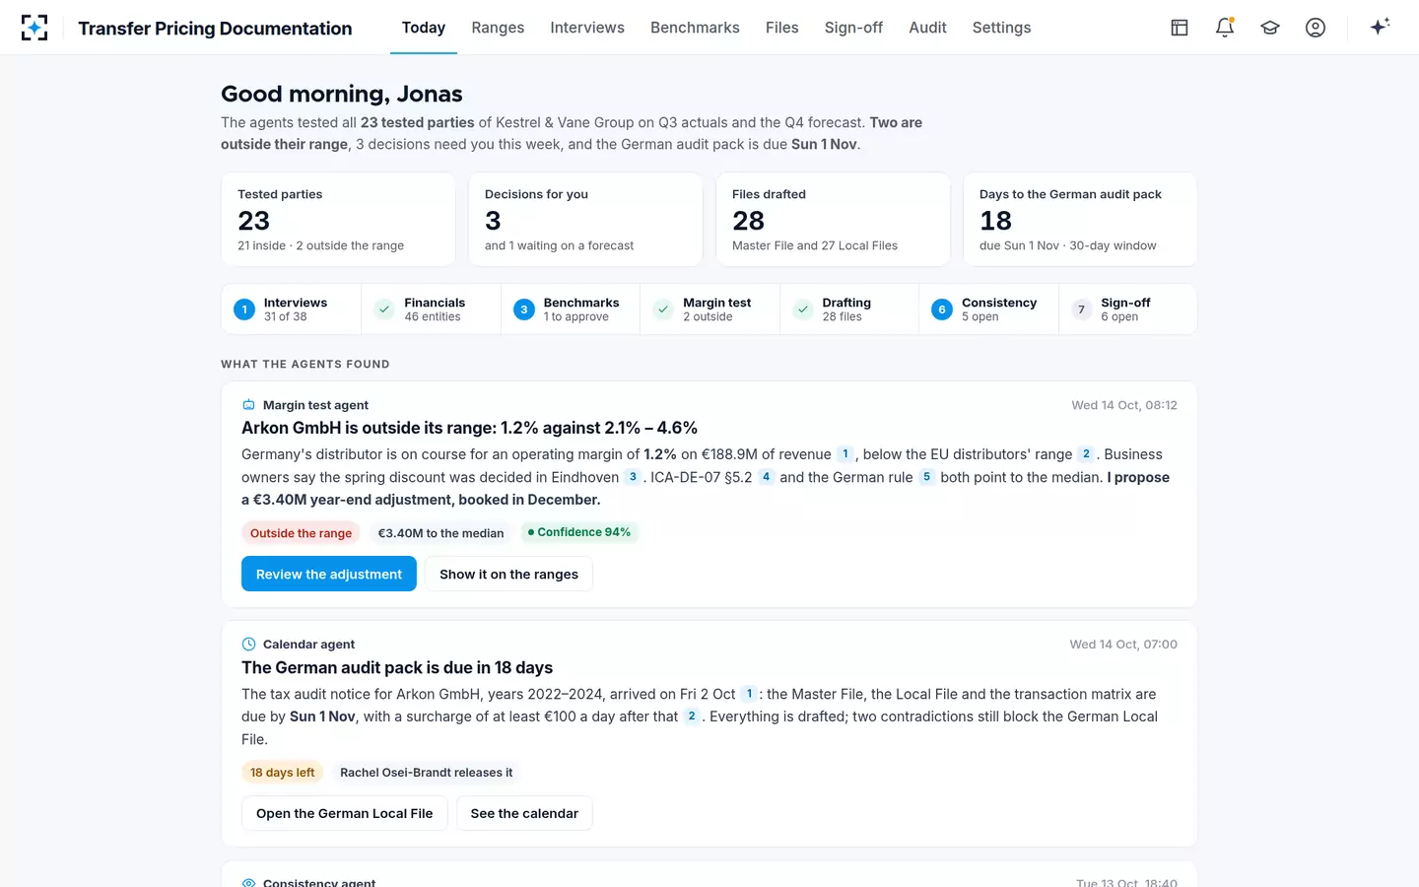Screen dimensions: 1419x887
Task: Click citation 1 after "Fri 2 Oct"
Action: click(x=749, y=694)
